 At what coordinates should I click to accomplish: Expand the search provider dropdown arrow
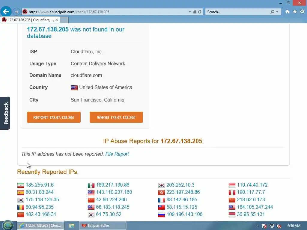pos(277,12)
